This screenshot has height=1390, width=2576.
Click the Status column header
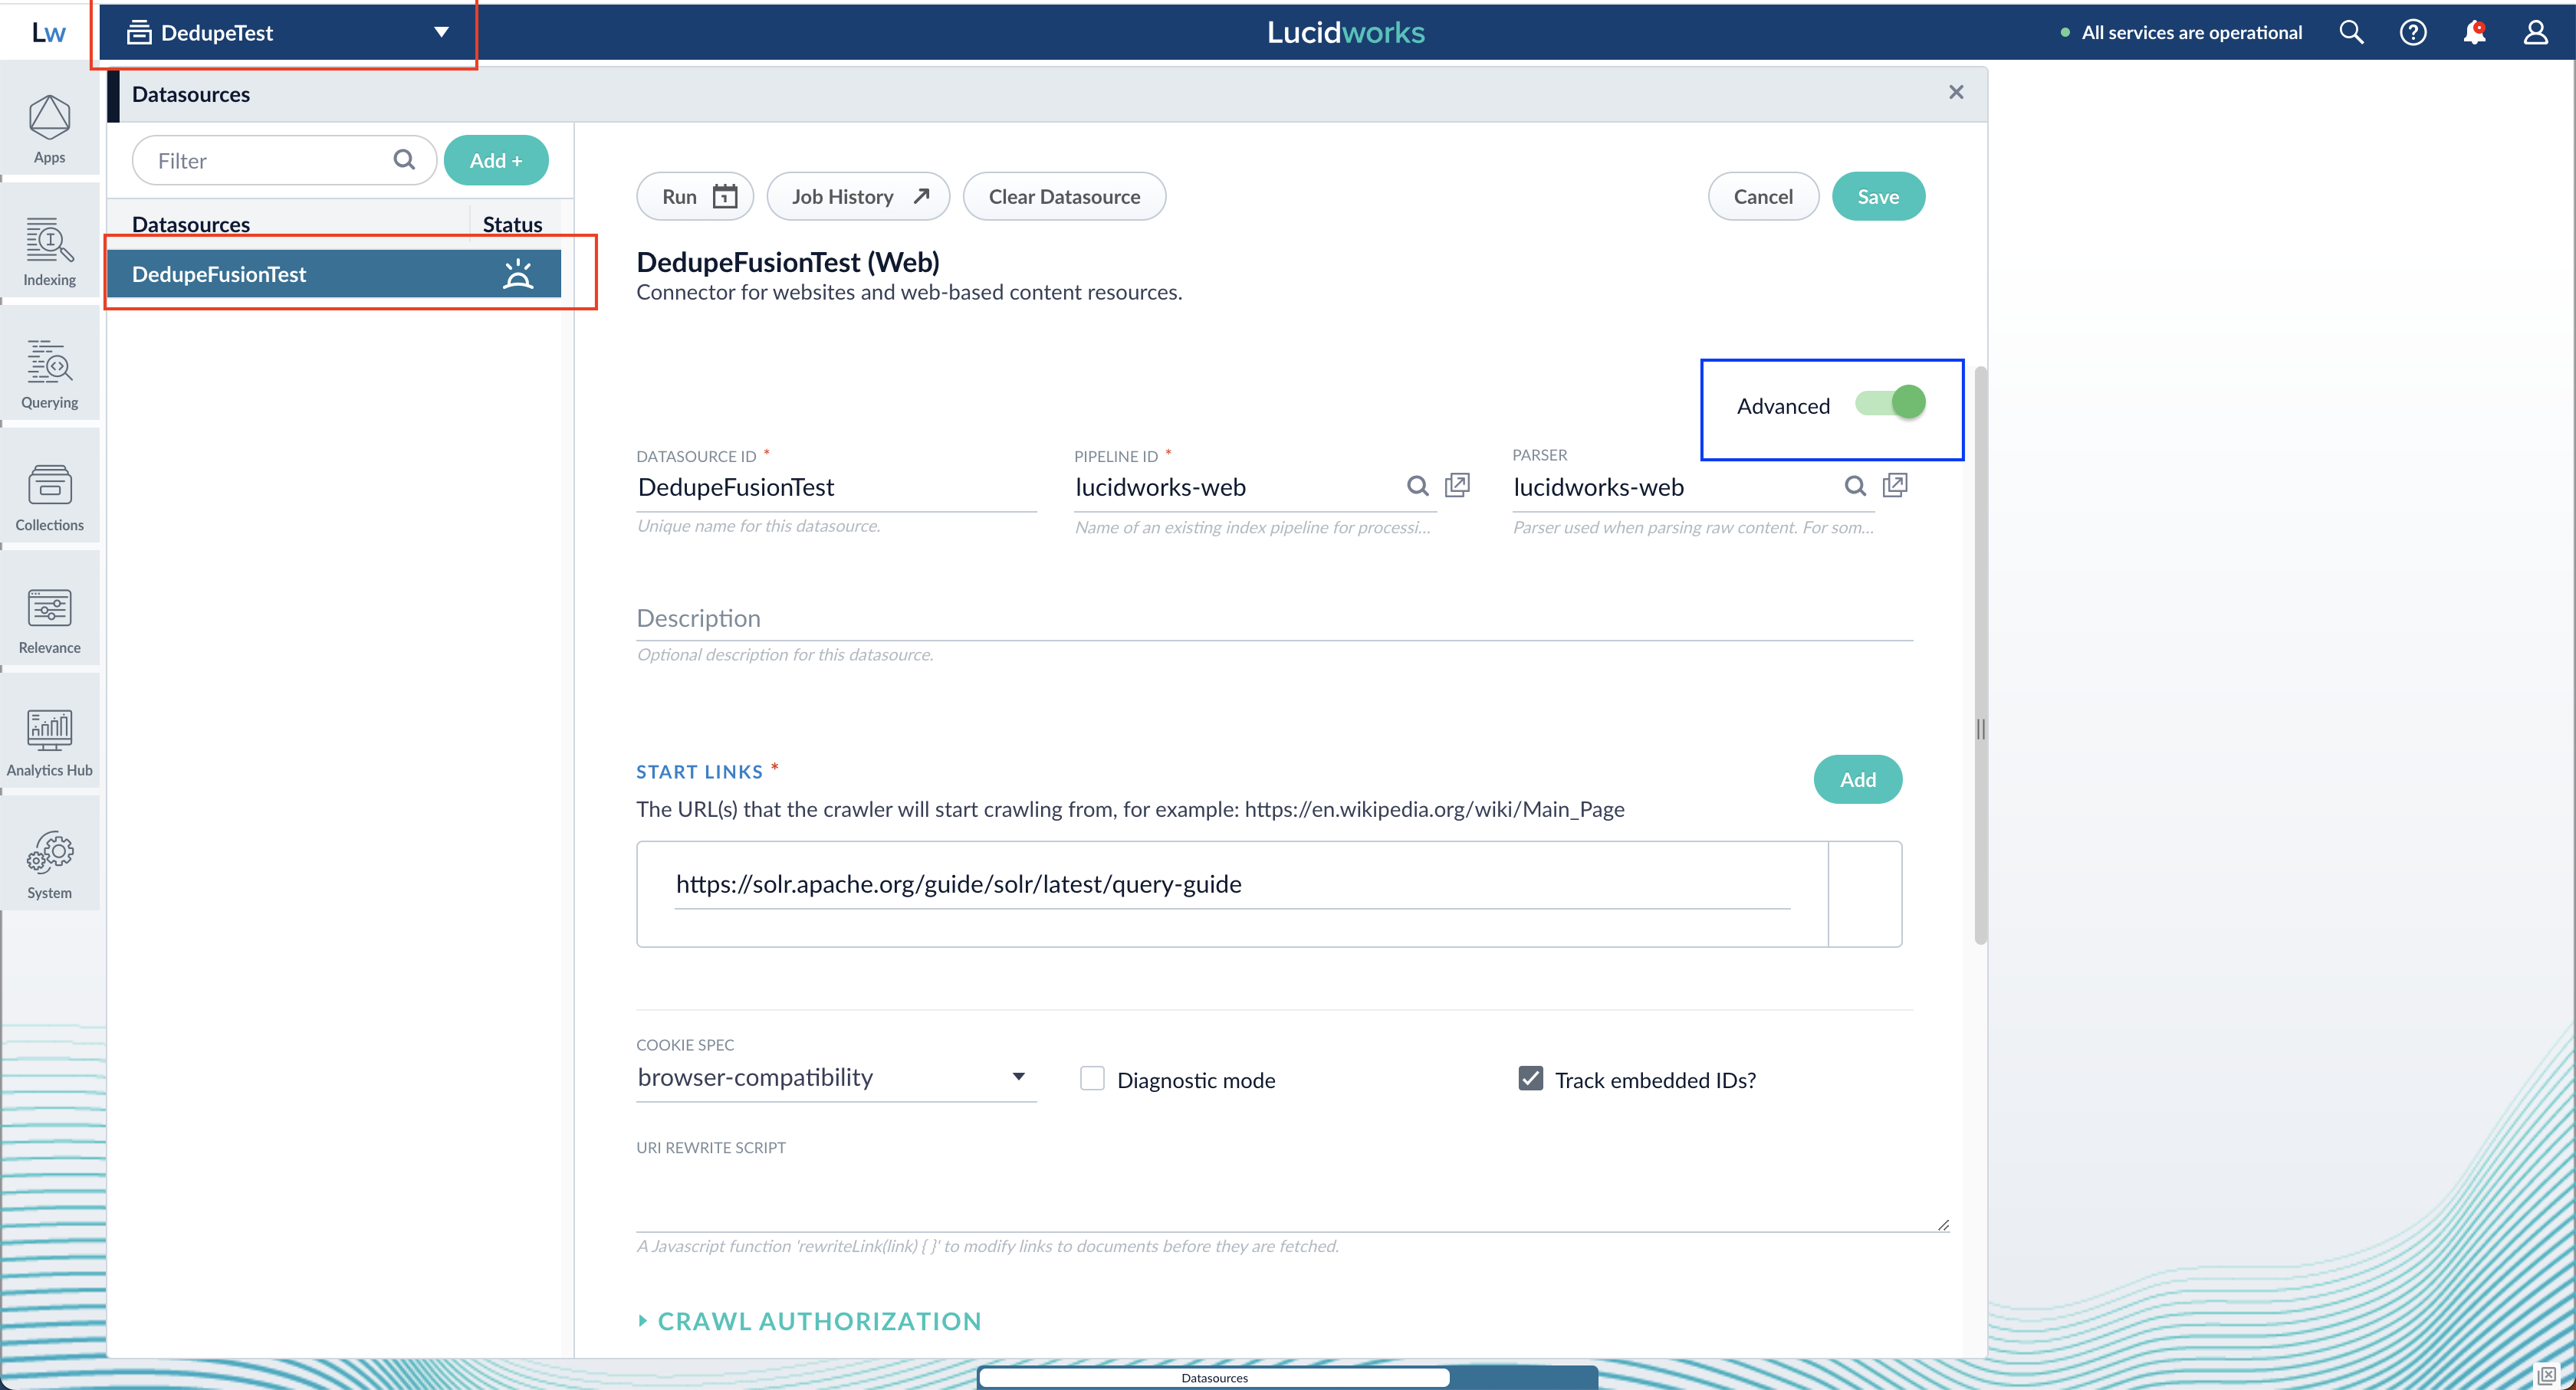[512, 224]
